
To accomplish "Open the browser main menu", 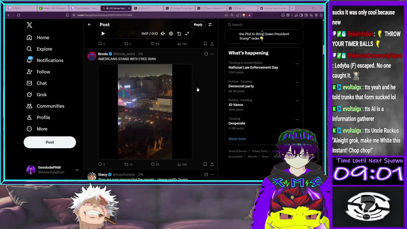I will pos(321,15).
